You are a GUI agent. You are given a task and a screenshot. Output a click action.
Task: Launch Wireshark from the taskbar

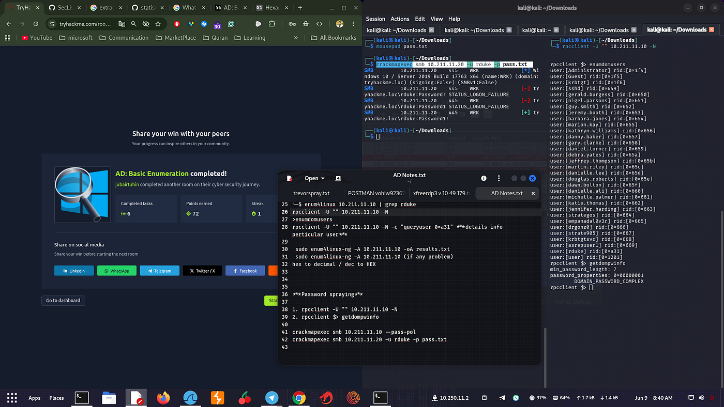[190, 398]
